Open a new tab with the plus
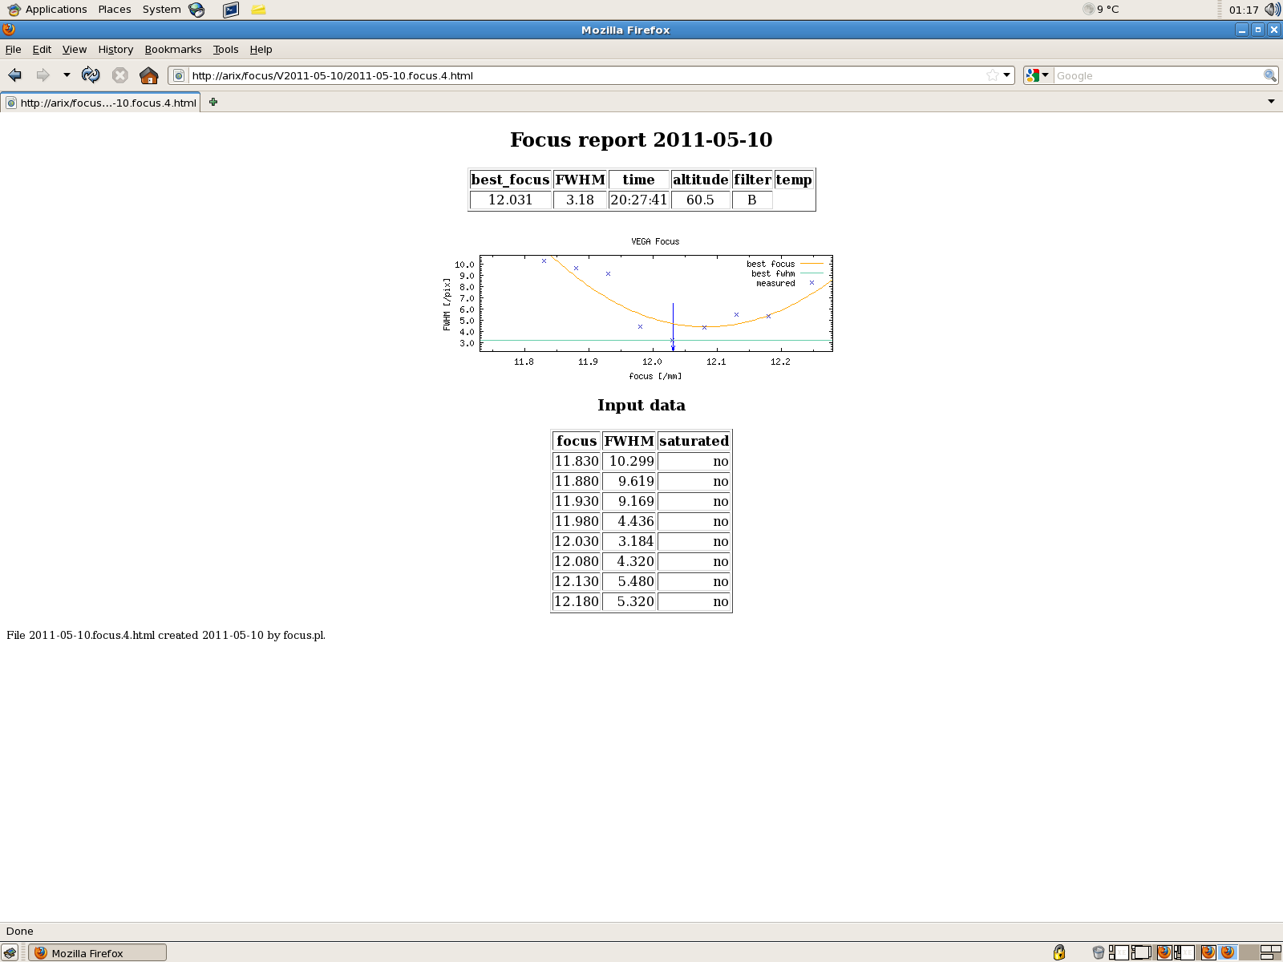Image resolution: width=1283 pixels, height=962 pixels. click(x=213, y=102)
